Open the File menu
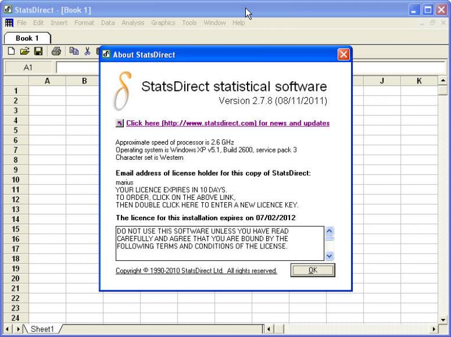Image resolution: width=451 pixels, height=337 pixels. (21, 23)
